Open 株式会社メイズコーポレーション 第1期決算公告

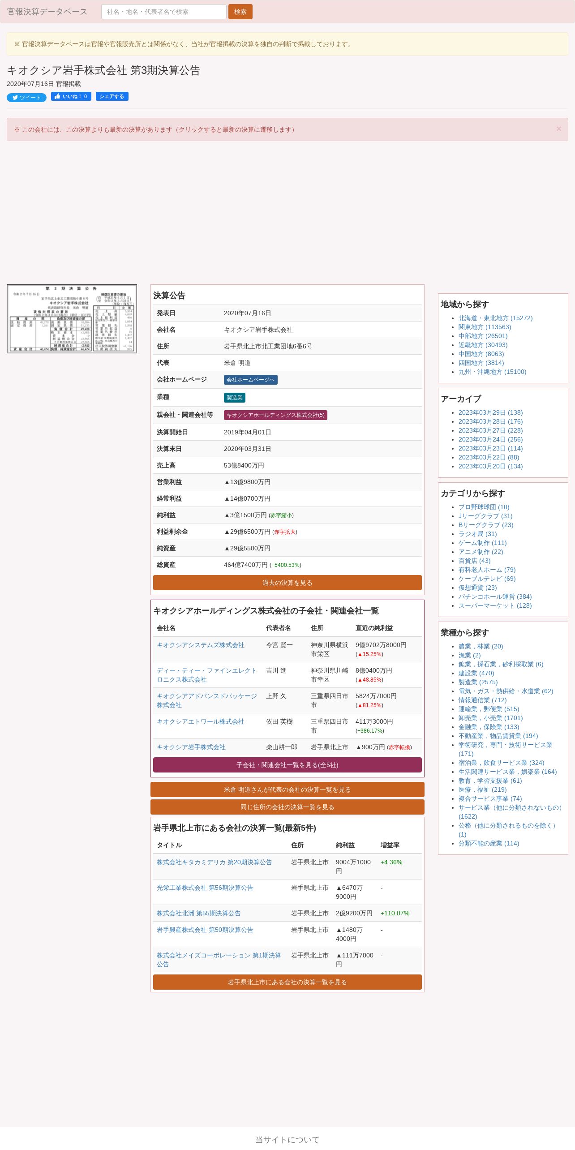click(219, 960)
